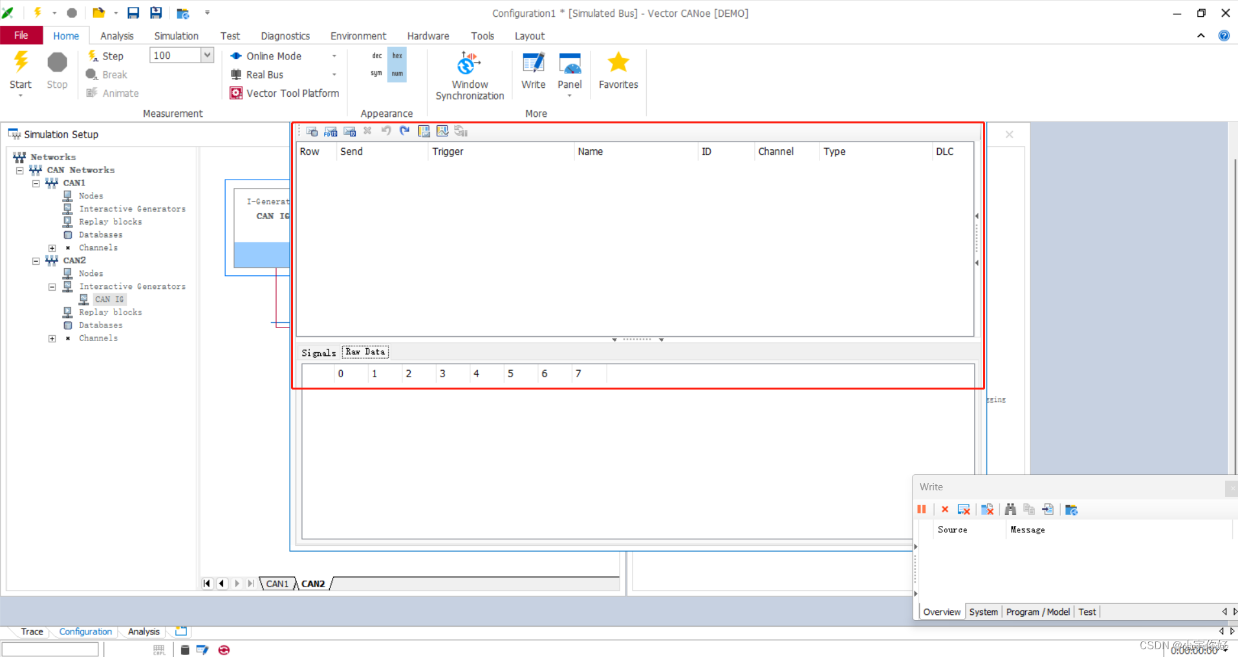Select Replay blocks under CAN2

[111, 313]
